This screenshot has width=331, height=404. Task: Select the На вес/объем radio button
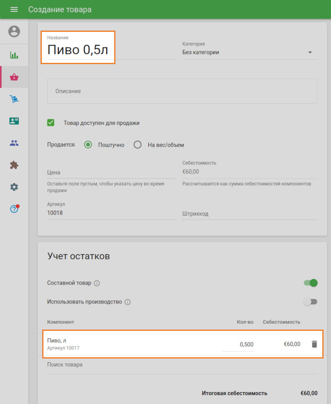click(x=137, y=145)
